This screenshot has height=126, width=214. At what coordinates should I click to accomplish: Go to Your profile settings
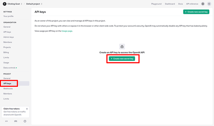click(8, 16)
